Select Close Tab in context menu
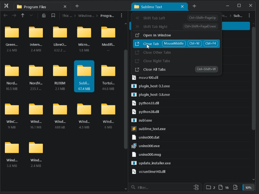259x194 pixels. [x=151, y=44]
